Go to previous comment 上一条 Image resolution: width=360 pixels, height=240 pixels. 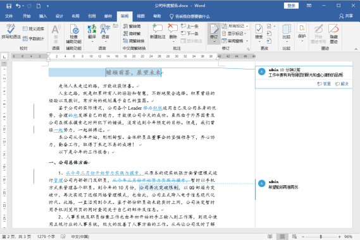189,27
